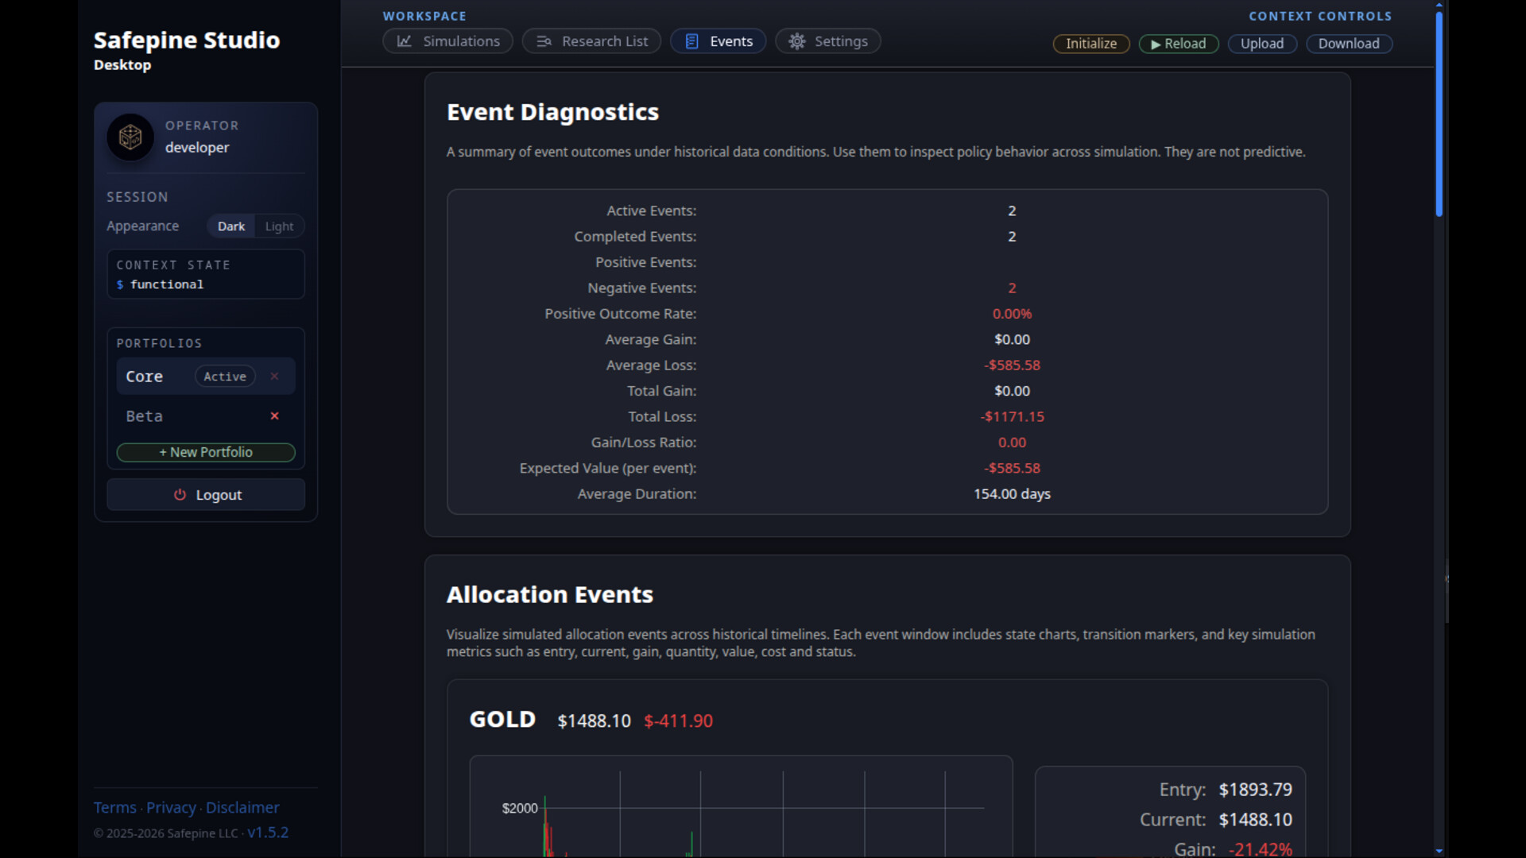Open the Terms link

(115, 807)
